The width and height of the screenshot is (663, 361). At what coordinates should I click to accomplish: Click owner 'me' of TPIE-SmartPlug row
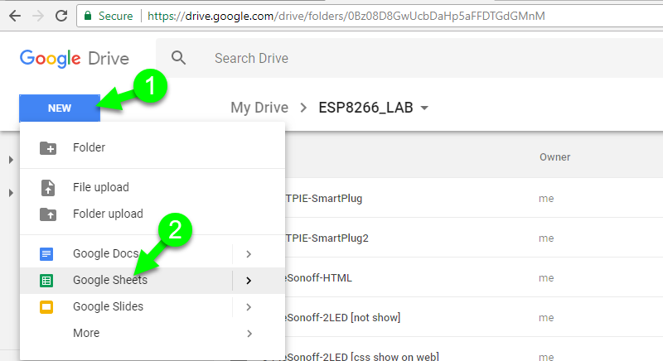pos(546,199)
